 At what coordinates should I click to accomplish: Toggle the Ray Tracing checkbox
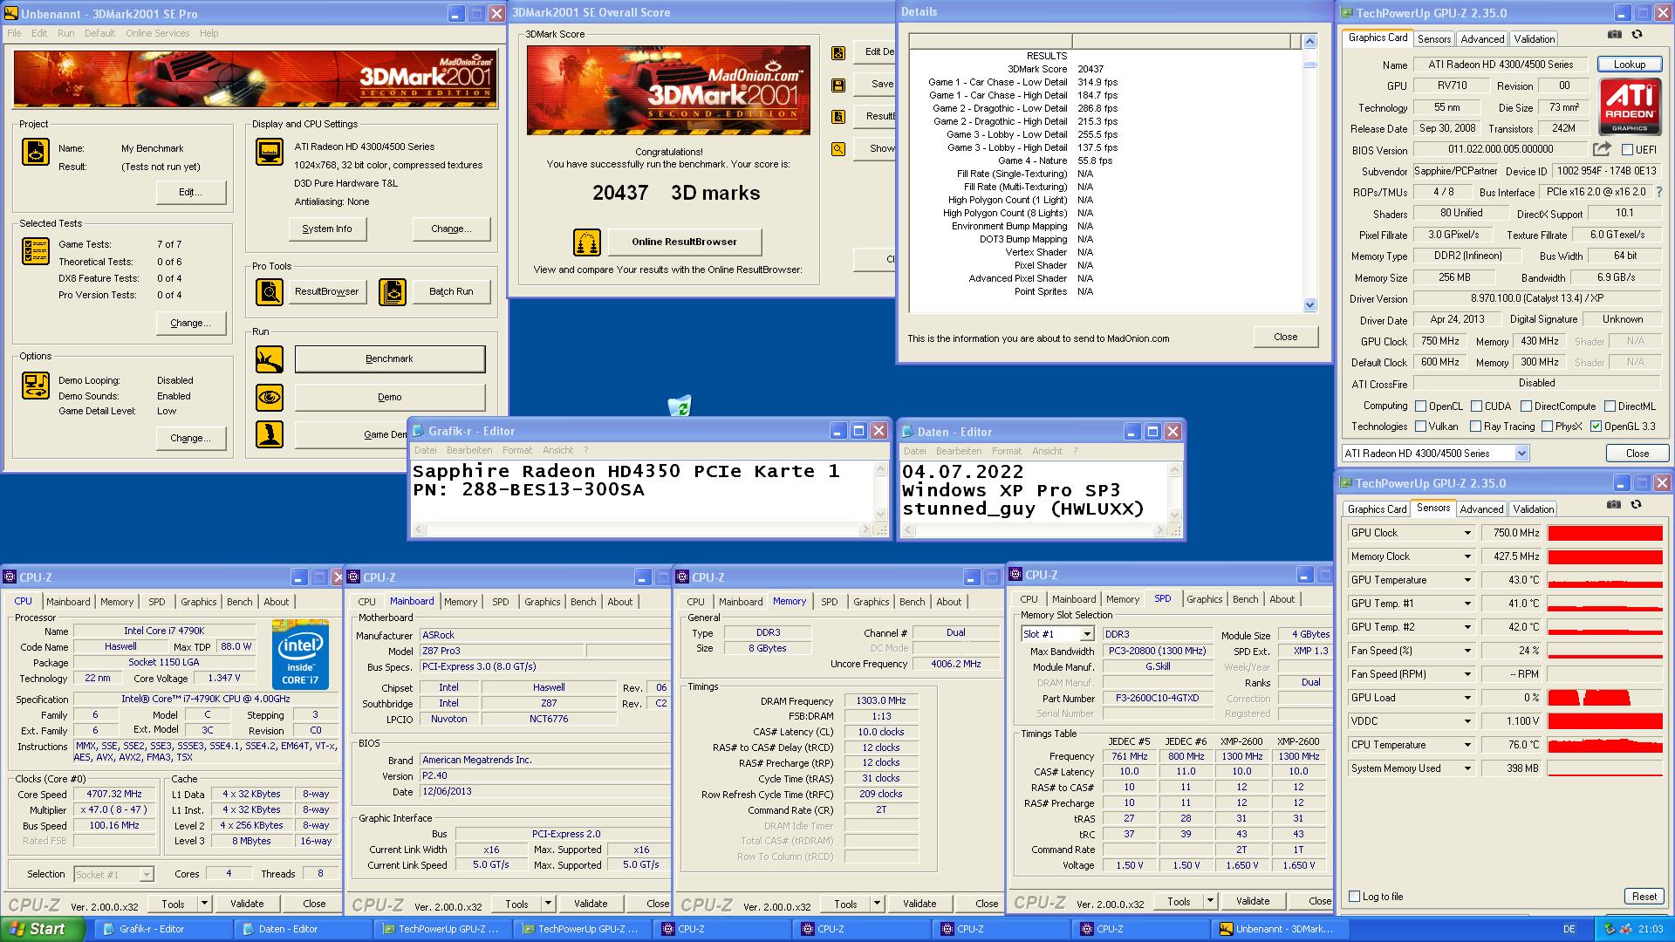[x=1475, y=427]
